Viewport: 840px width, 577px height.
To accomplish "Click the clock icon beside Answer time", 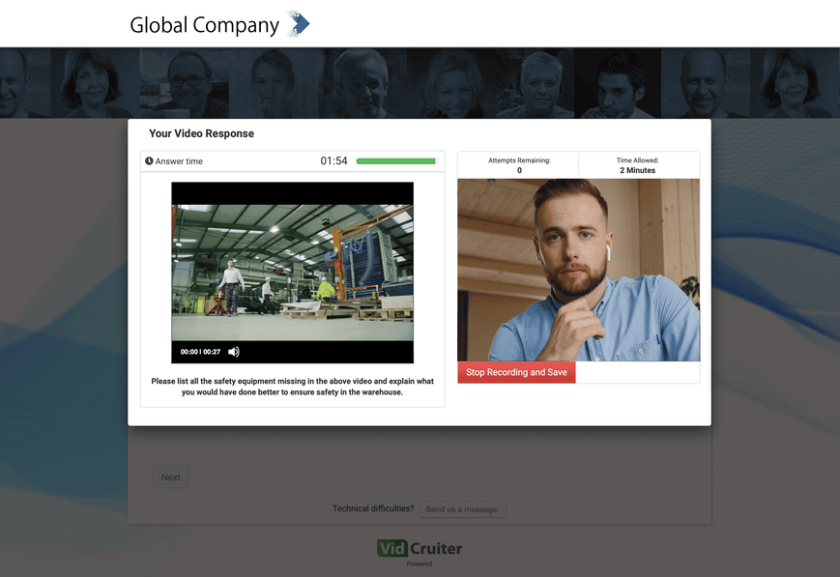I will point(149,160).
